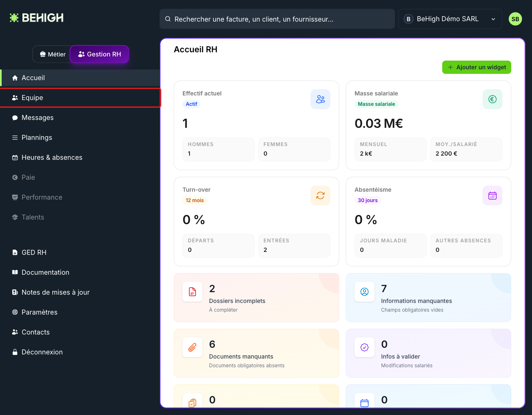
Task: Open the Informations manquantes card
Action: pyautogui.click(x=429, y=298)
